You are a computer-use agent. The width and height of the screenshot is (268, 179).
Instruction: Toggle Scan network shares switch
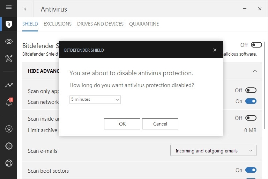coord(251,101)
